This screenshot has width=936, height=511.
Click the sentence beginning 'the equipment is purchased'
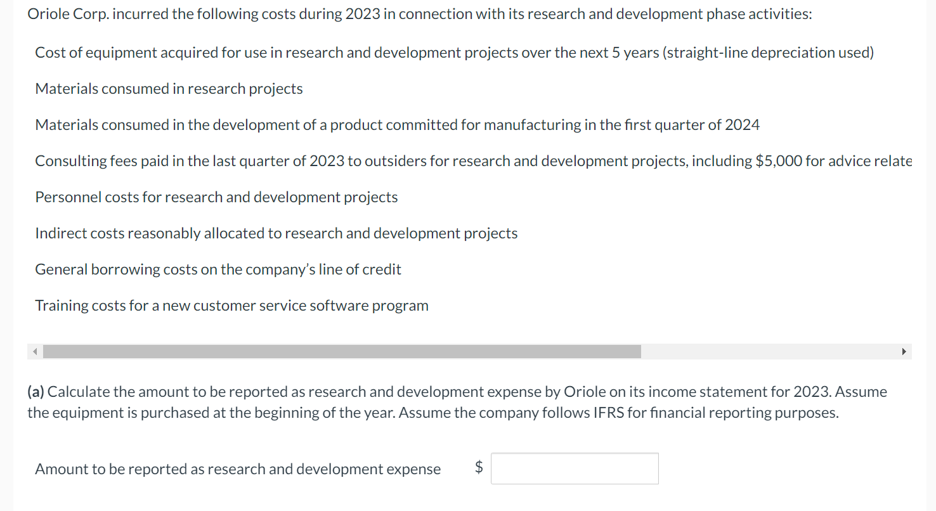(432, 413)
